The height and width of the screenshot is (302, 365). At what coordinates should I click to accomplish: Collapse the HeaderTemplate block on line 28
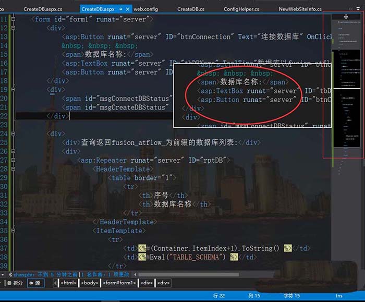[x=13, y=169]
